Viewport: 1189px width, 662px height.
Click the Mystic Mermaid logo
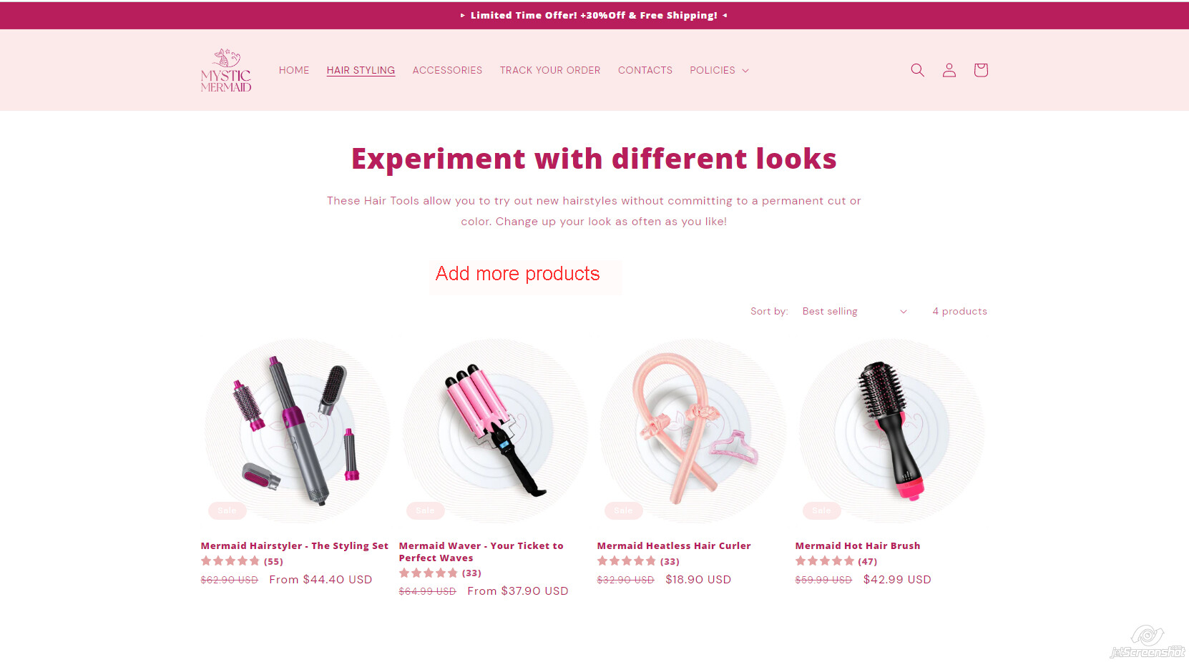point(226,70)
